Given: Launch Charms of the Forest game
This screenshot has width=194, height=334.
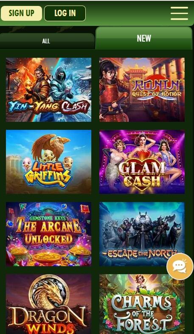Looking at the screenshot, I should (142, 304).
